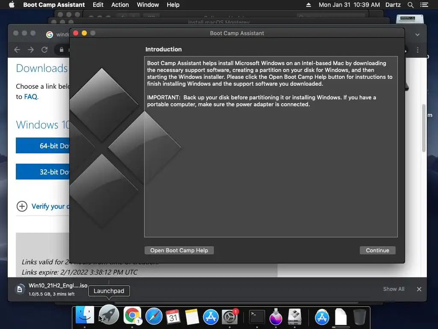Viewport: 438px width, 329px height.
Task: Reload the page in Chrome
Action: tap(44, 50)
